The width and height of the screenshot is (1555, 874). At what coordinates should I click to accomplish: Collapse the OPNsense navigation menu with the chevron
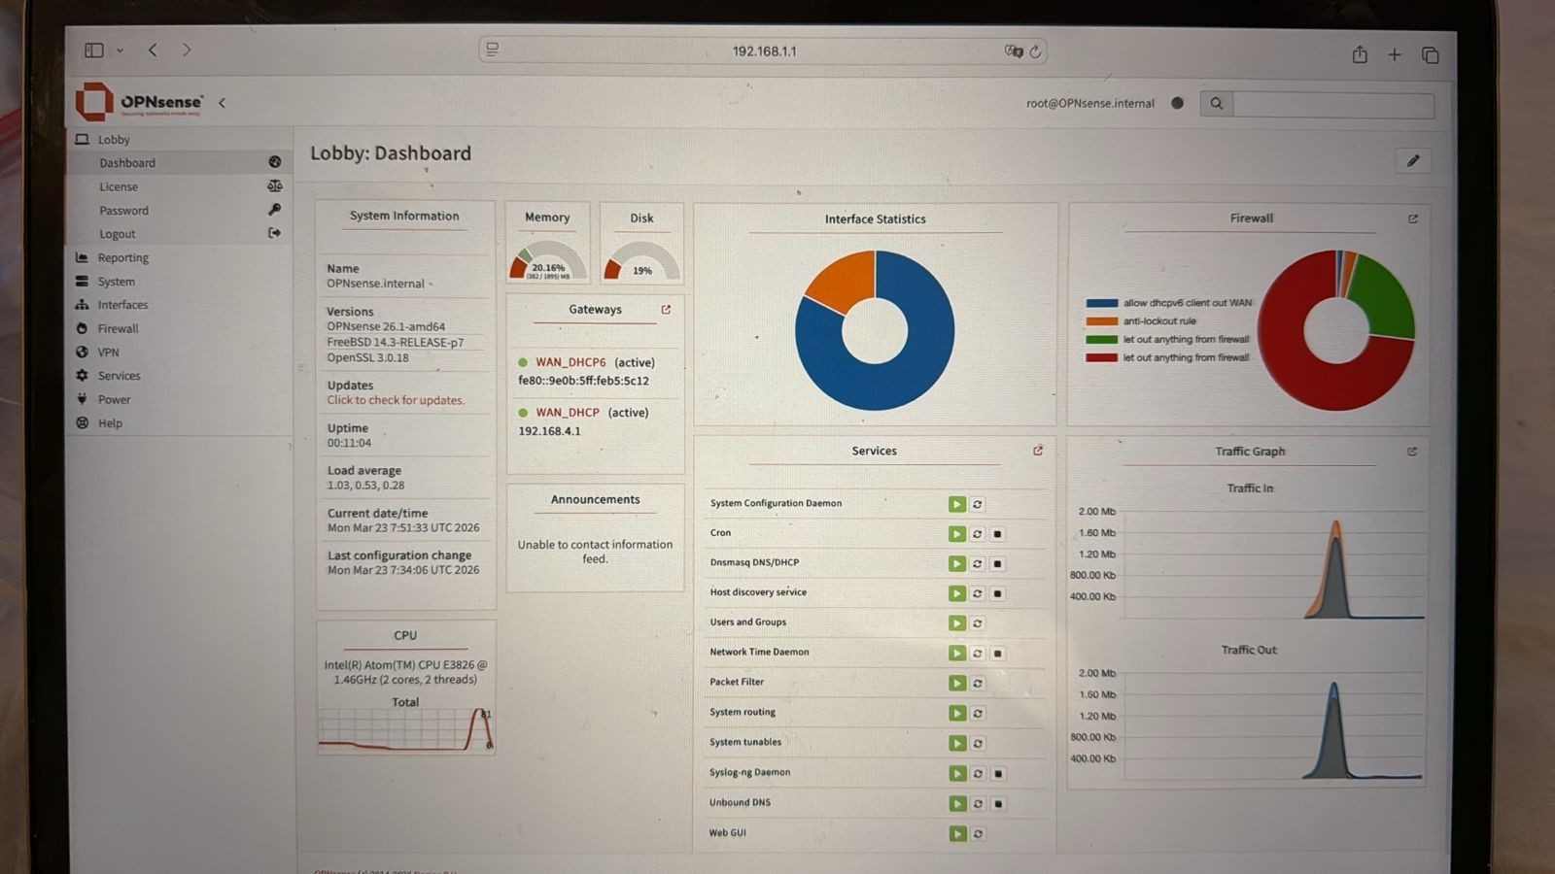point(222,103)
